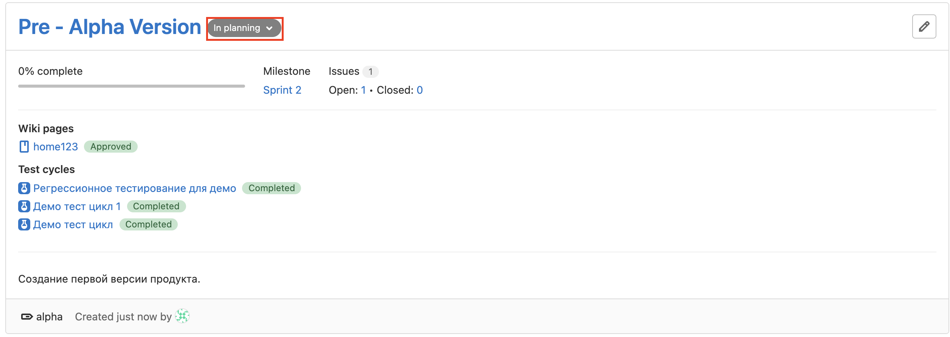Open the Демо тест цикл 1 link
Screen dimensions: 950x337
[x=77, y=206]
